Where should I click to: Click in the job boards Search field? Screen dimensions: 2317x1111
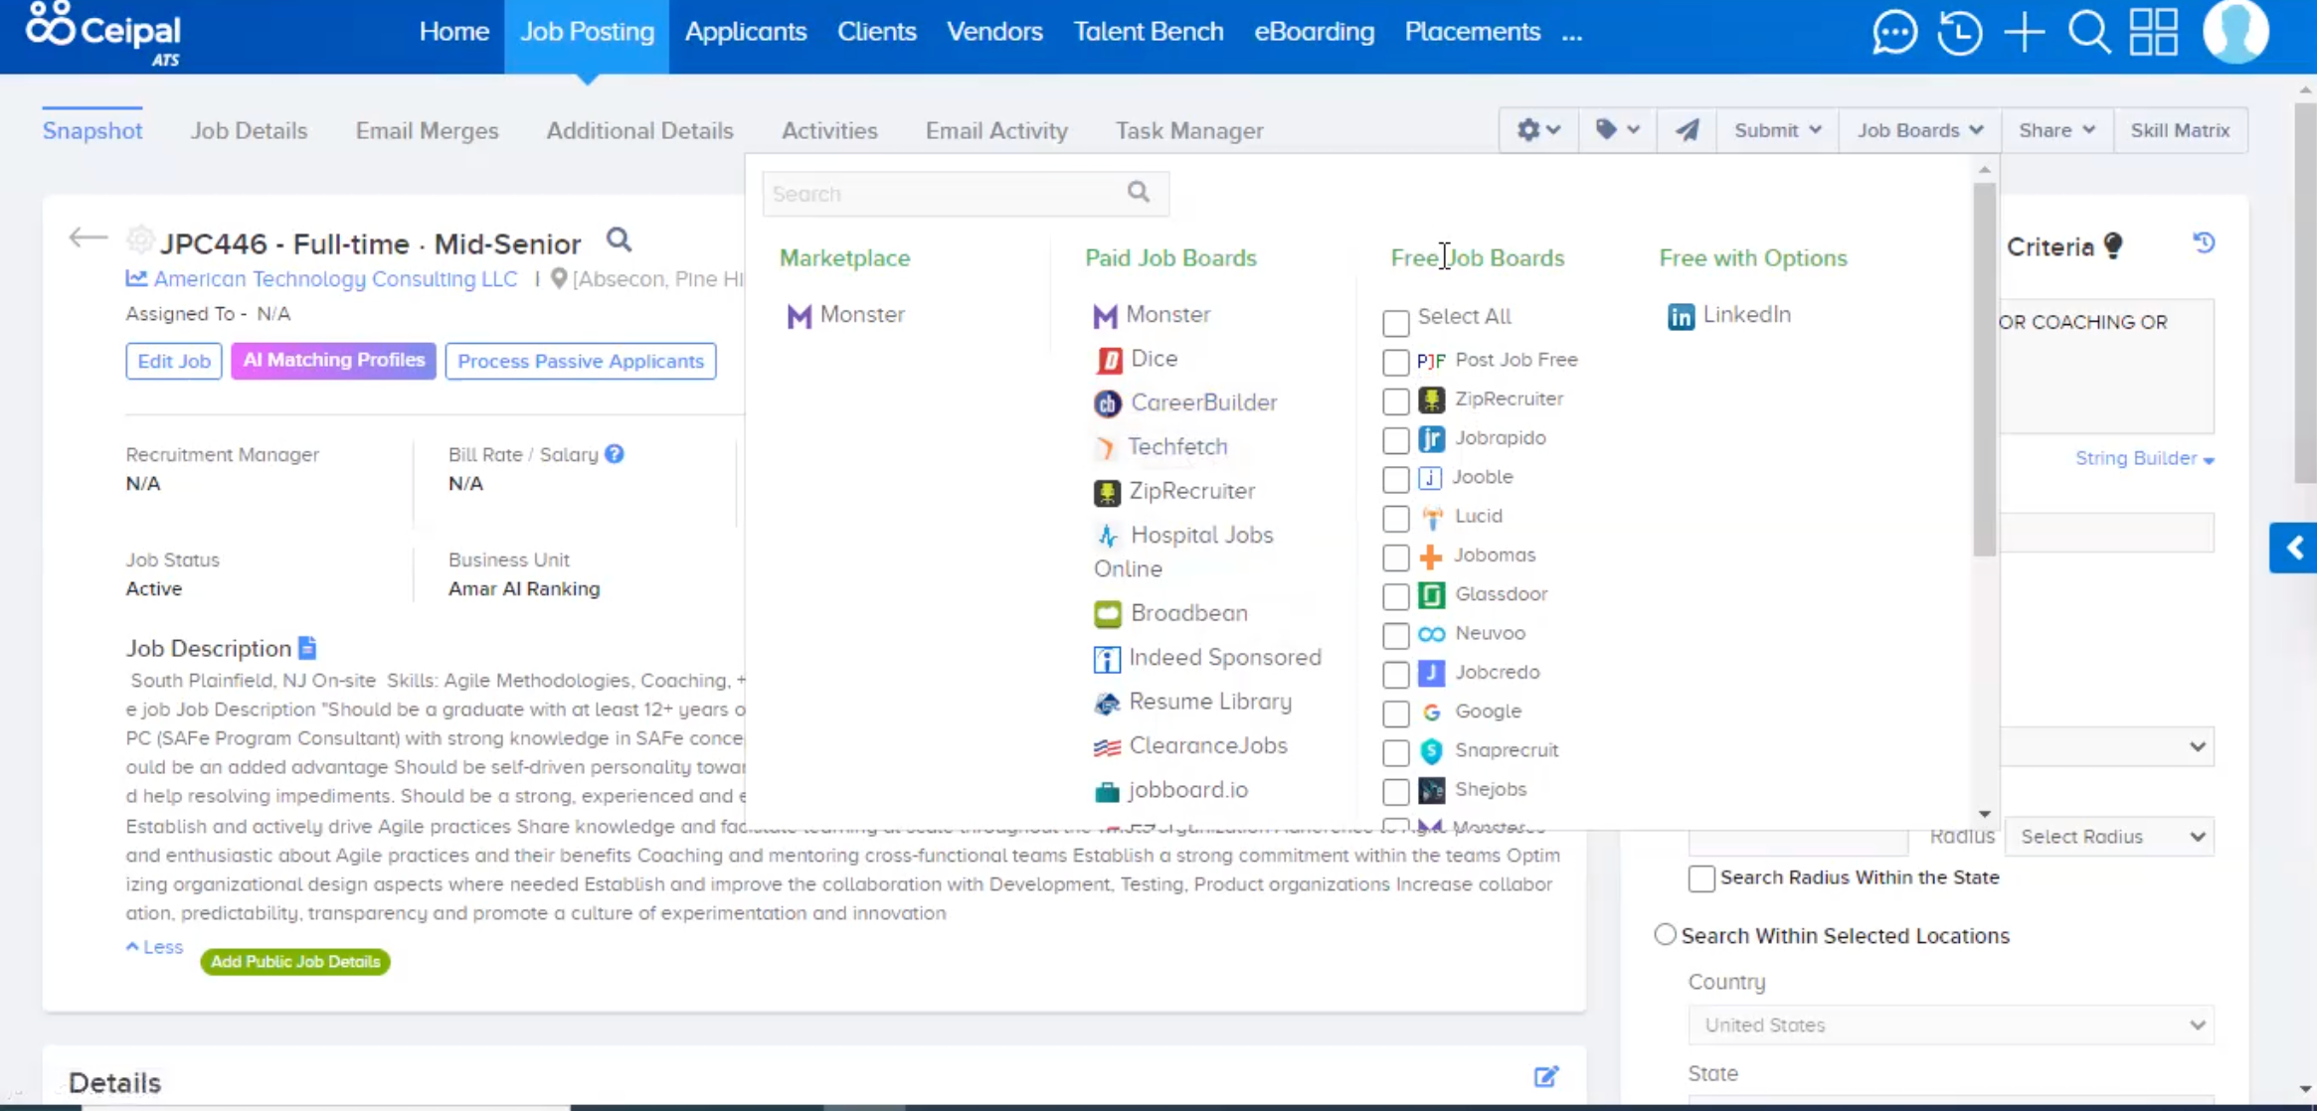point(945,194)
